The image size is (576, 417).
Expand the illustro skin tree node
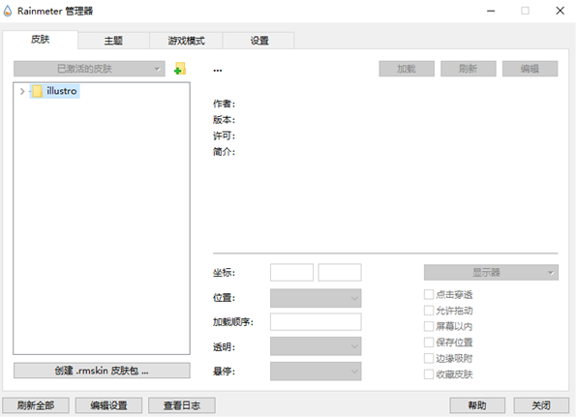coord(22,91)
